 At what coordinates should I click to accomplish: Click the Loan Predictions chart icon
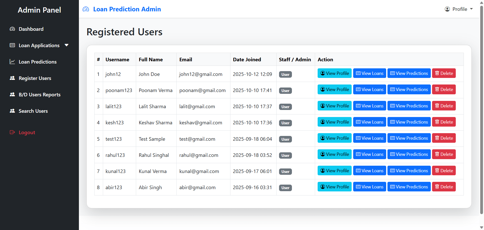click(12, 62)
